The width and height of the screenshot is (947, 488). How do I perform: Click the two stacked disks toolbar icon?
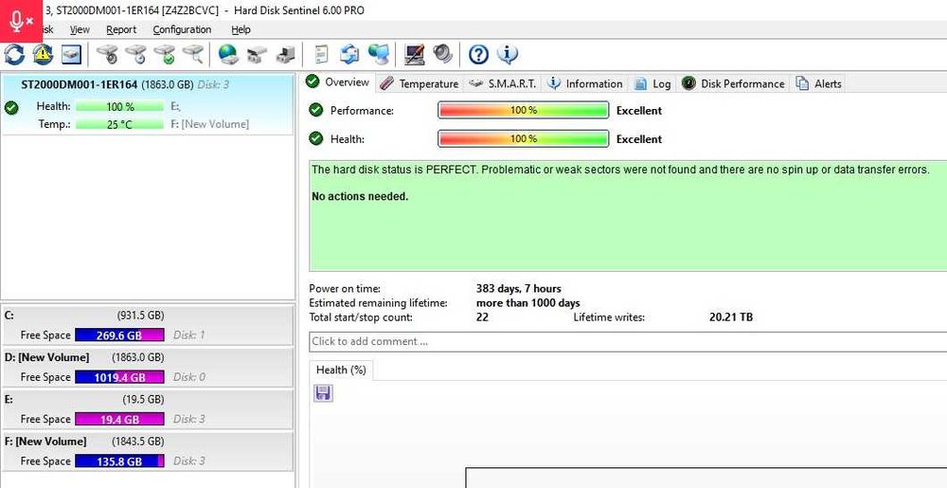click(x=257, y=54)
